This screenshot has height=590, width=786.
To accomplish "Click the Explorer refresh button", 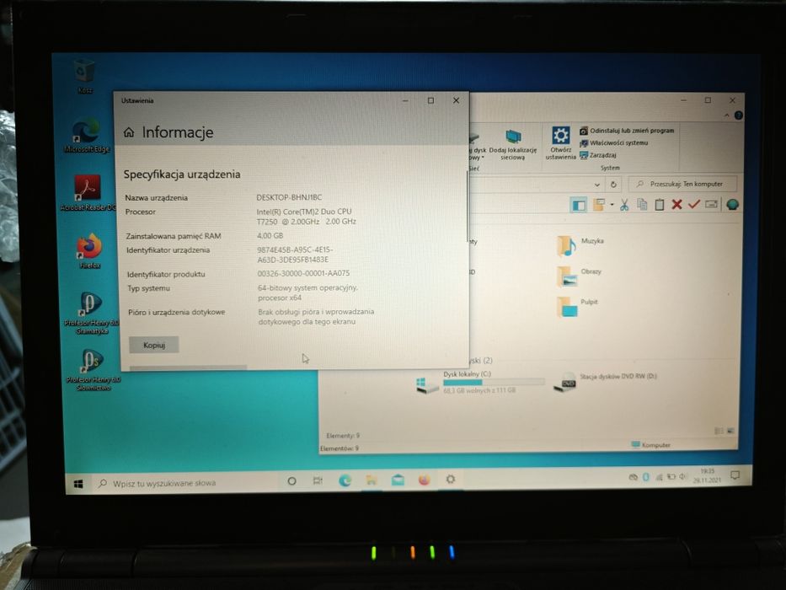I will click(613, 185).
